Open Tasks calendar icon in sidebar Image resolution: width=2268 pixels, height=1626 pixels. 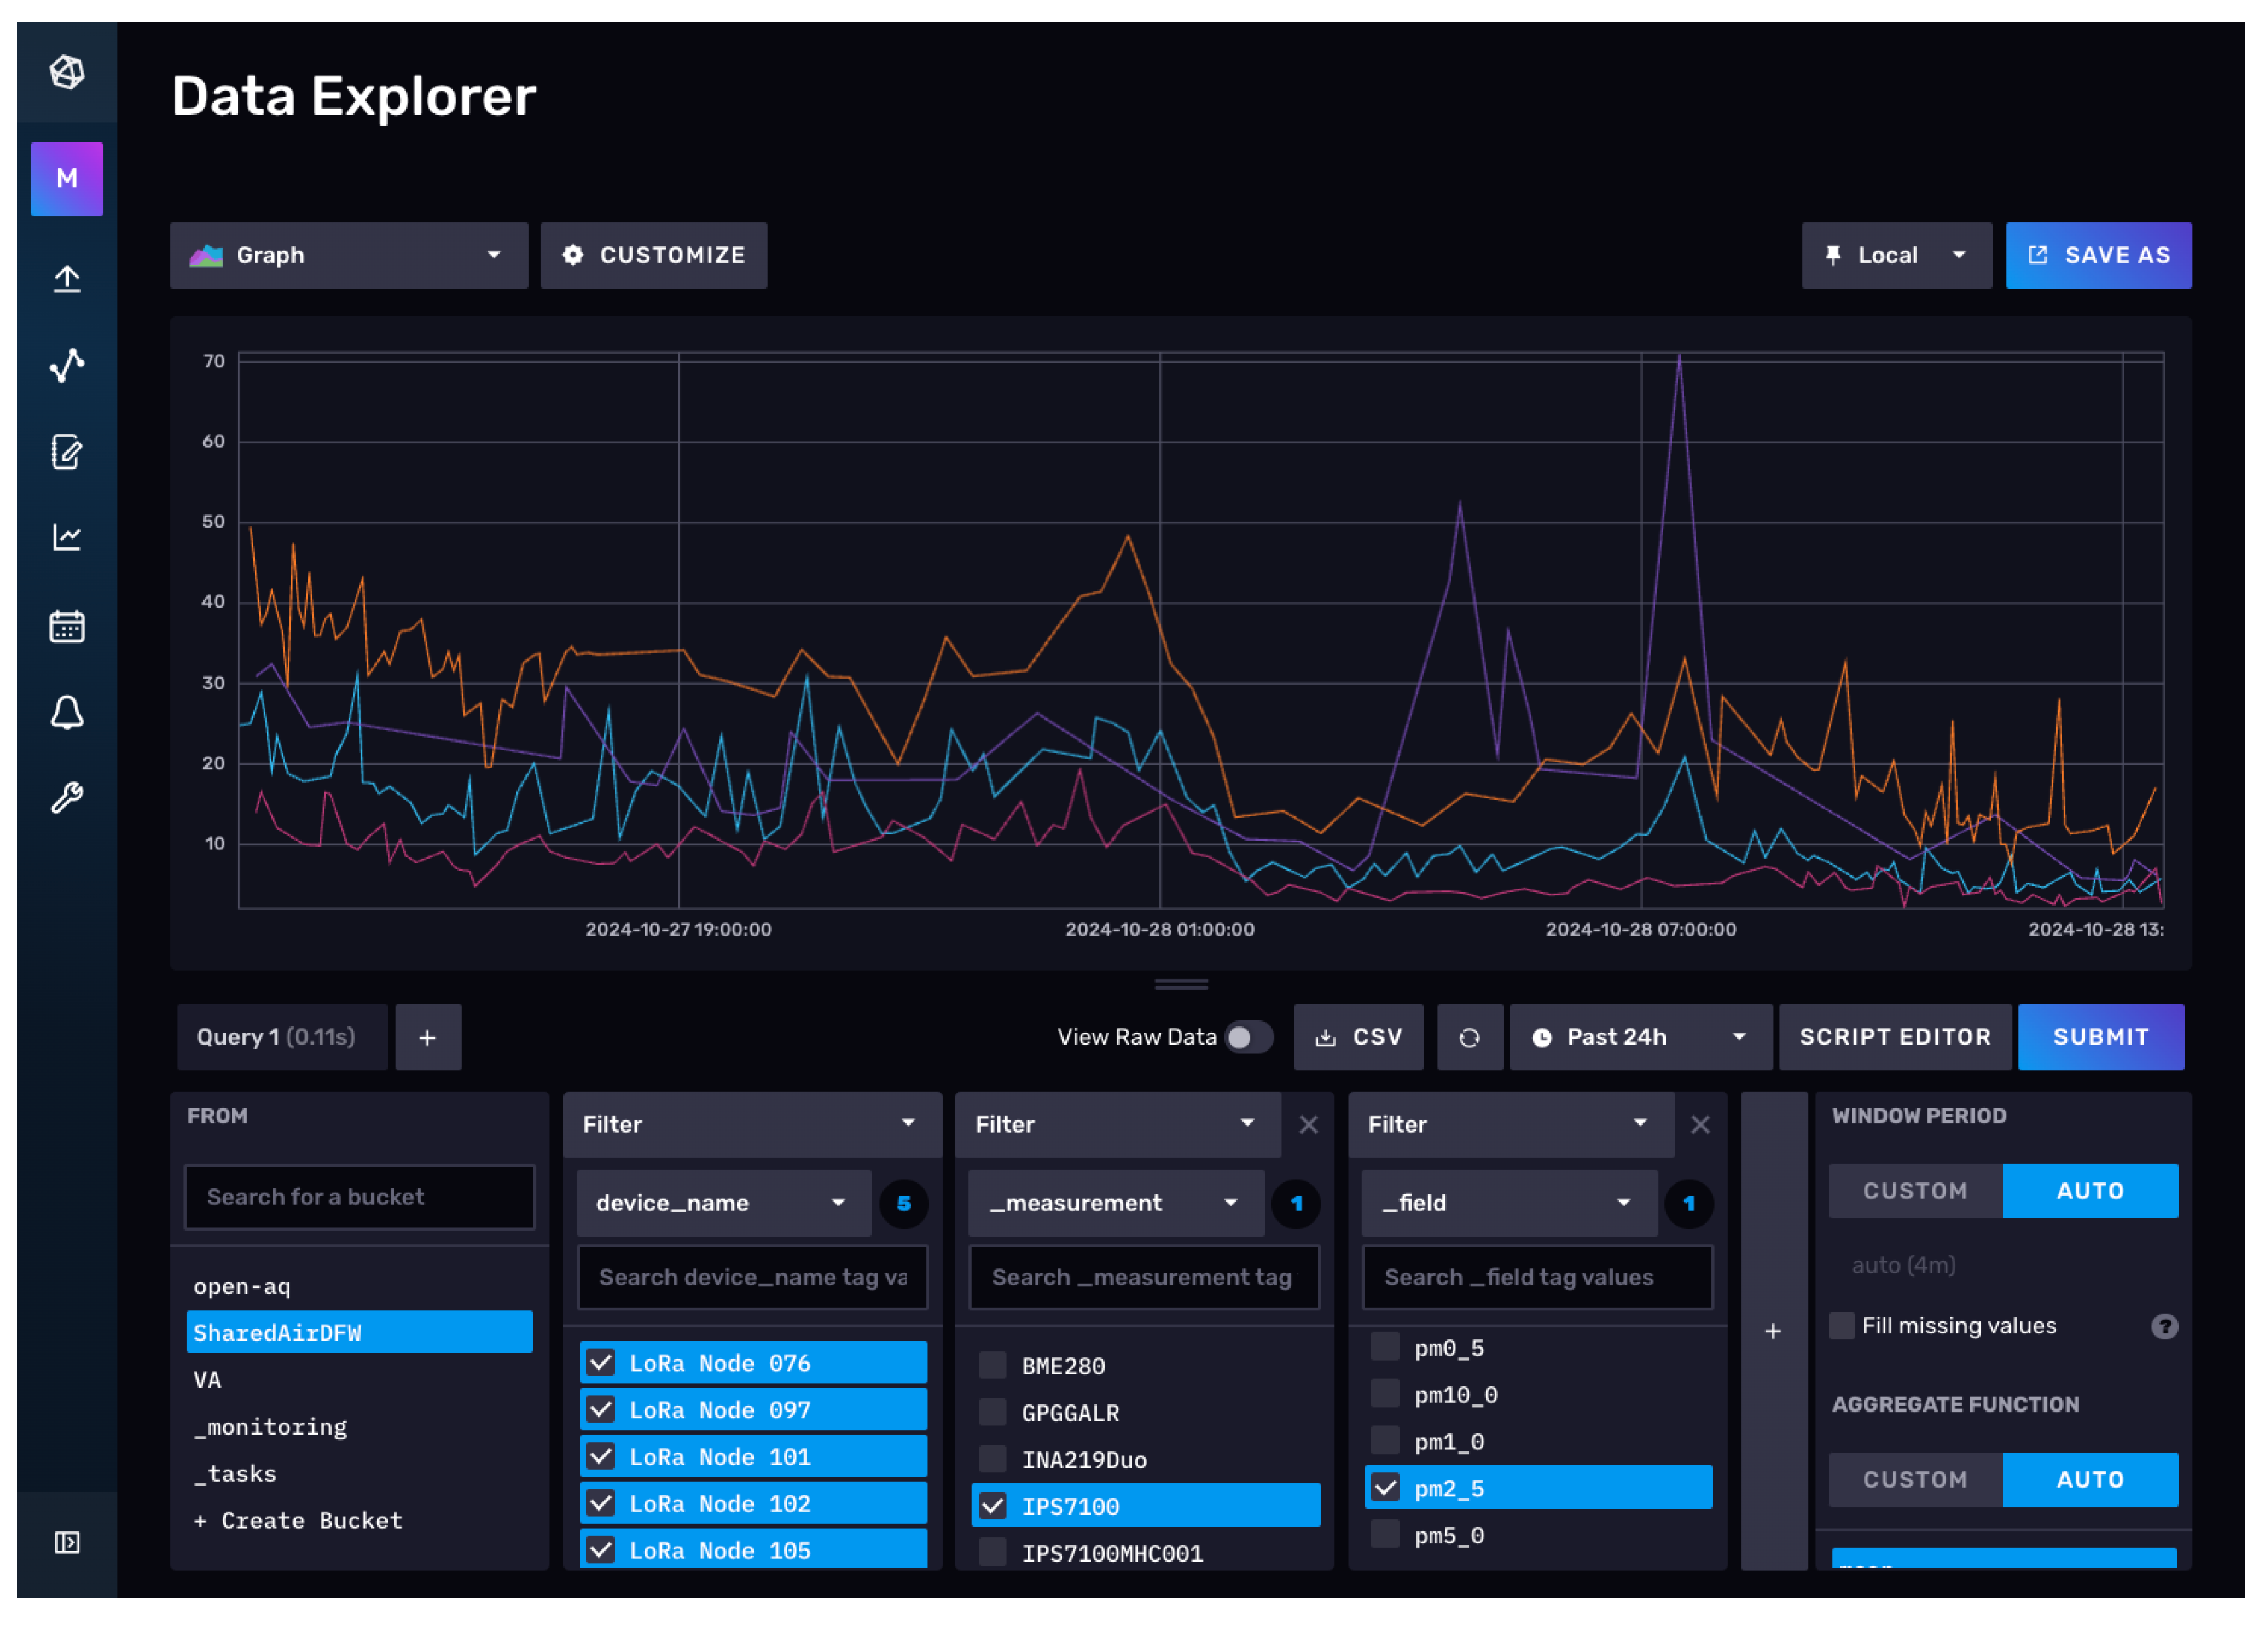(x=66, y=626)
